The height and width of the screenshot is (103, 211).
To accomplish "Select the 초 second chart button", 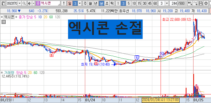I will tap(107, 3).
